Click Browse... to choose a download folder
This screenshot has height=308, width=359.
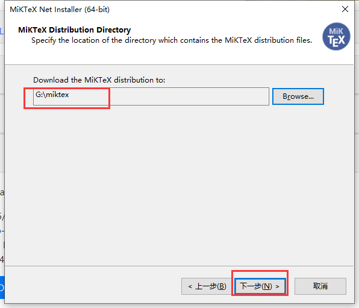[x=298, y=96]
